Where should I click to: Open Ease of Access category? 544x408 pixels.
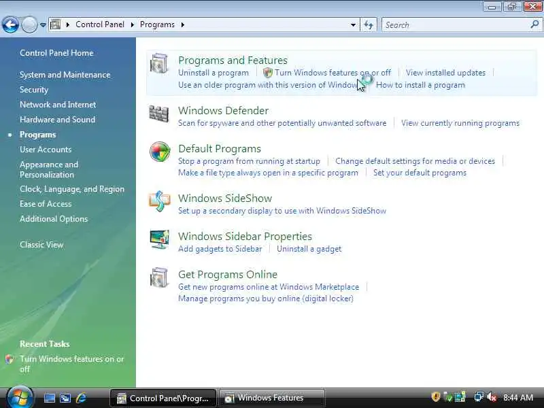[46, 204]
